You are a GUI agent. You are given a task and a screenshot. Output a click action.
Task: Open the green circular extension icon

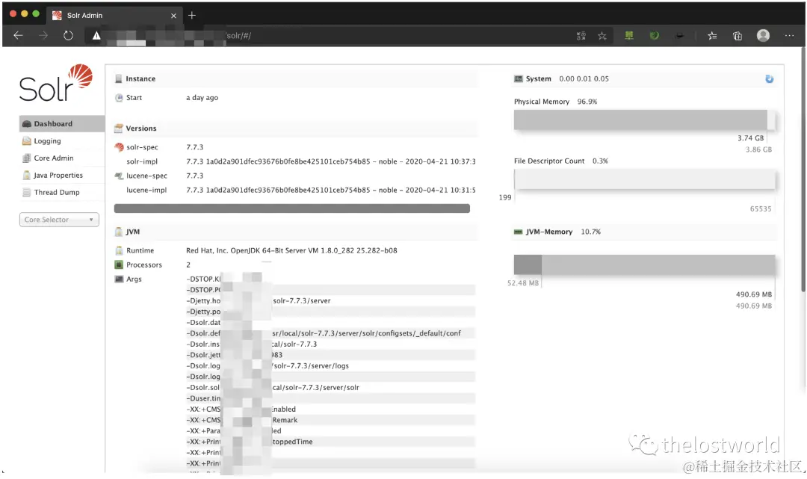(x=654, y=36)
